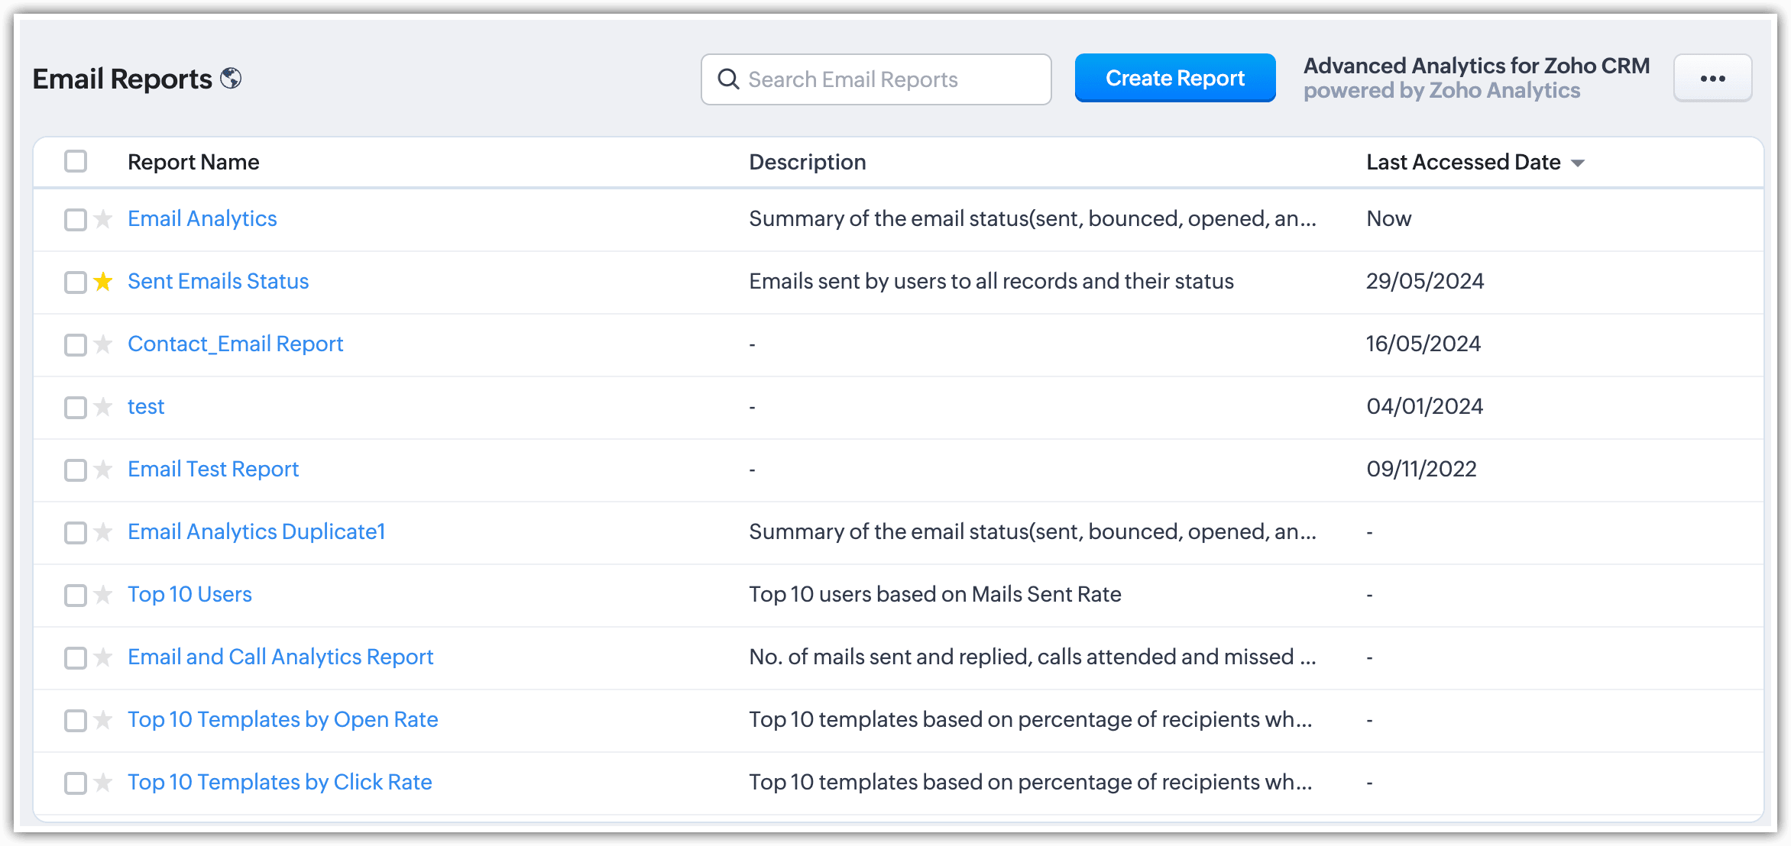Toggle the Last Accessed Date sort arrow
The height and width of the screenshot is (846, 1791).
tap(1578, 163)
